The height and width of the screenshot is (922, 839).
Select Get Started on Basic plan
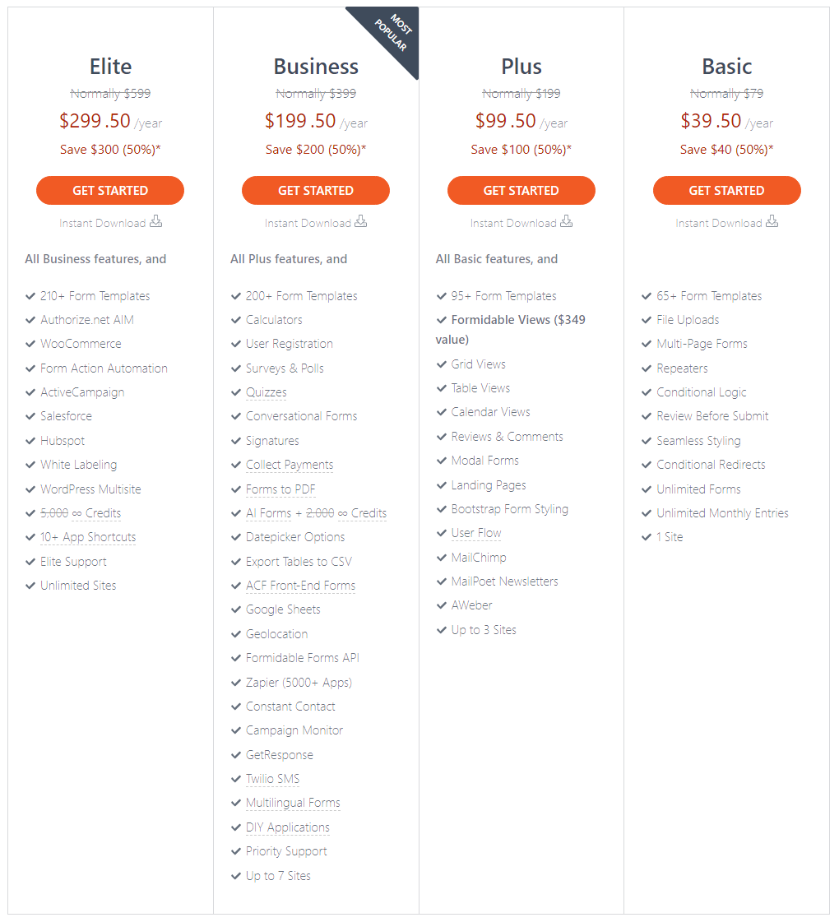tap(727, 190)
